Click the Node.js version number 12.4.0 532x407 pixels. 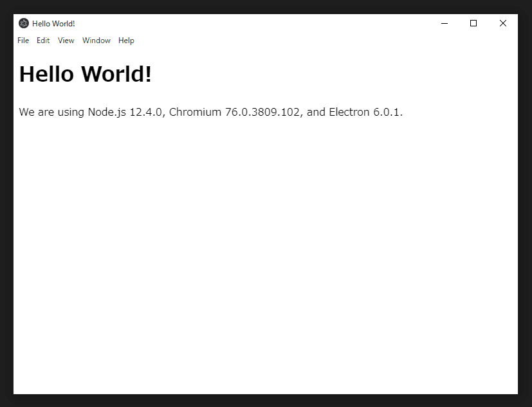pyautogui.click(x=146, y=112)
